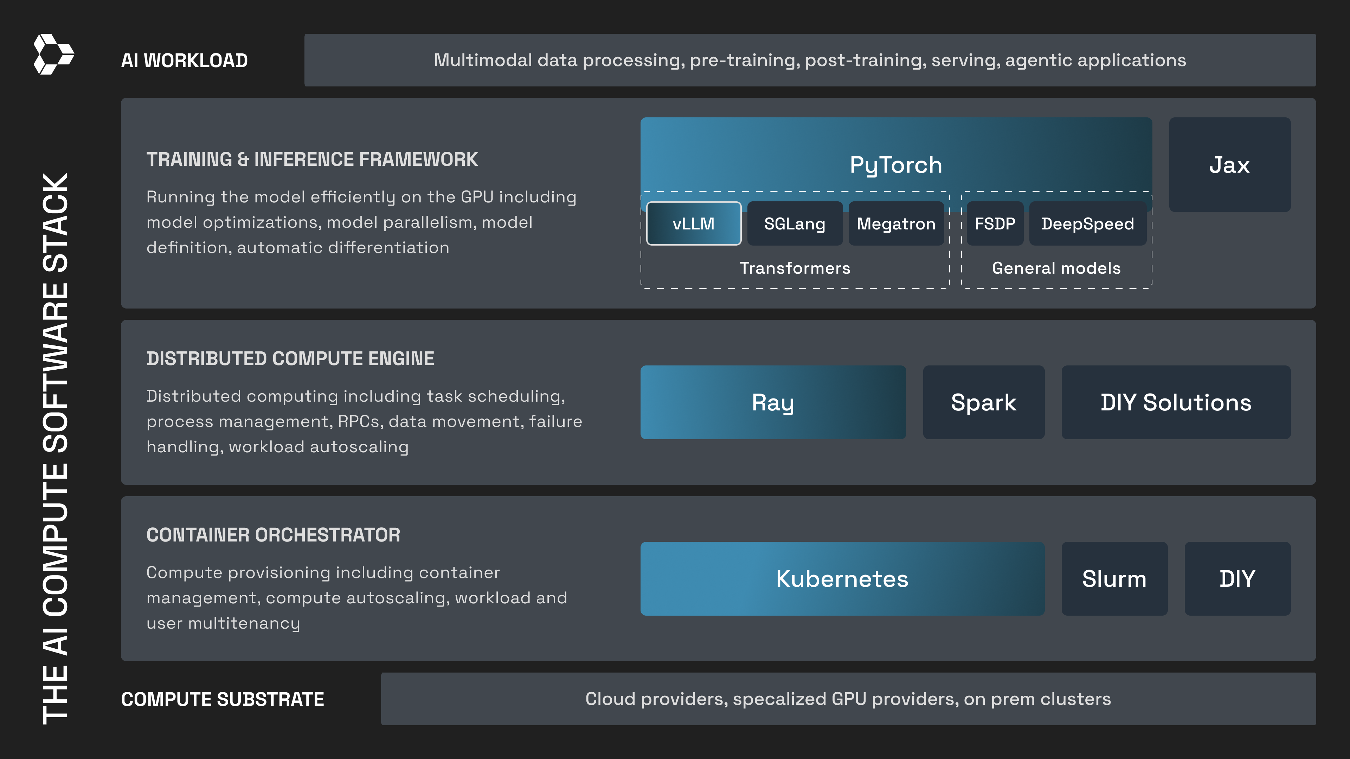Click the Compute Substrate description bar
The height and width of the screenshot is (759, 1350).
coord(848,699)
